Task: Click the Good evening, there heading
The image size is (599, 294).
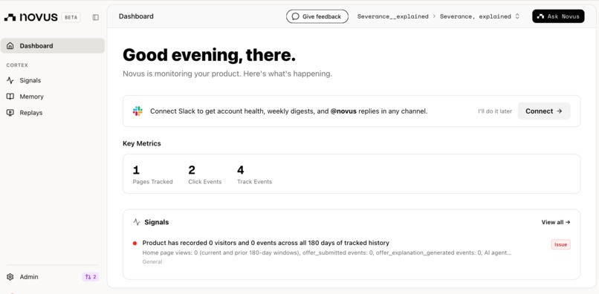Action: 209,56
